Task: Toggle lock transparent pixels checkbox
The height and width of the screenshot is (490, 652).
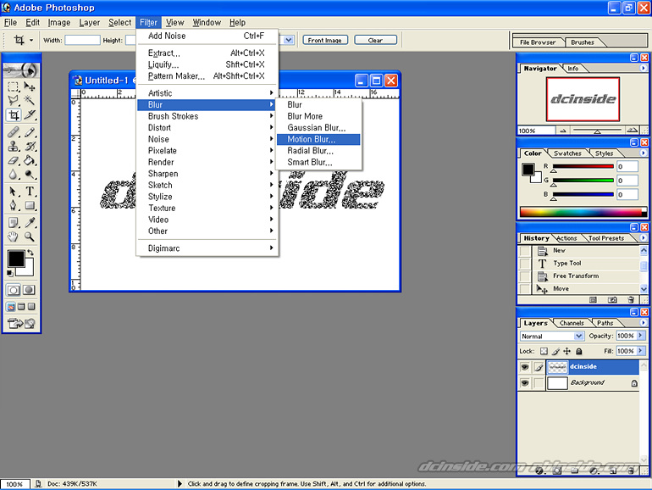Action: (544, 351)
